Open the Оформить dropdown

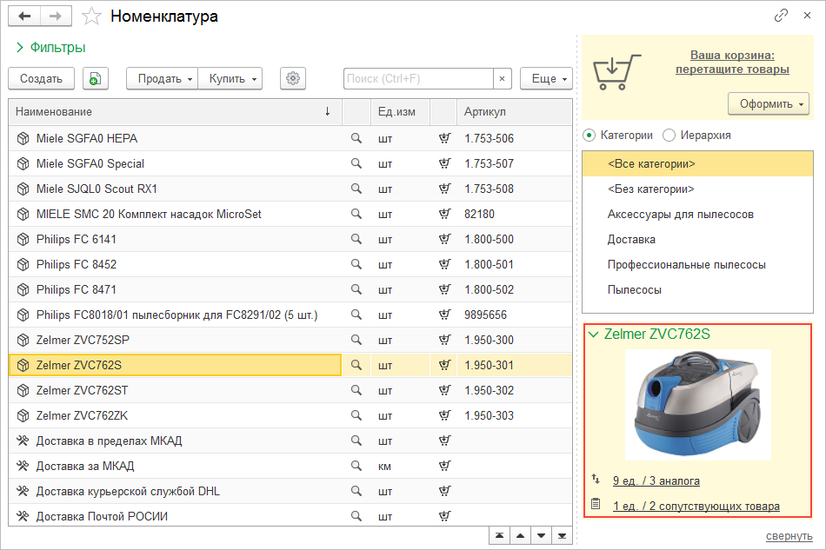click(x=769, y=103)
